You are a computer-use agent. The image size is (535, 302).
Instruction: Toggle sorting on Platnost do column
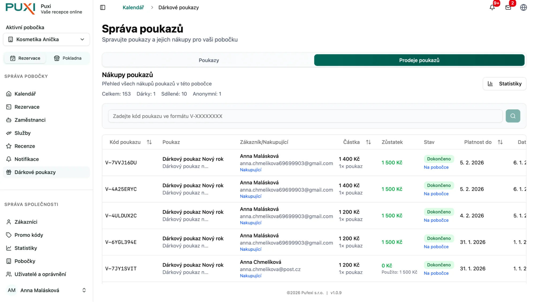click(x=501, y=142)
